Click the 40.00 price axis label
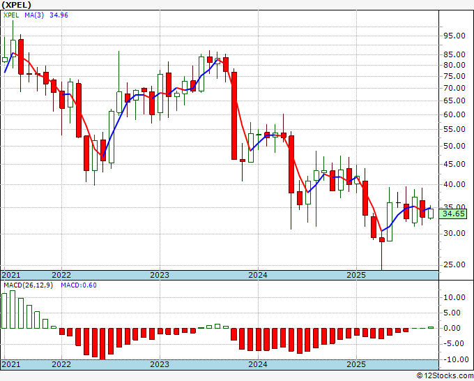This screenshot has width=474, height=381. click(x=454, y=184)
